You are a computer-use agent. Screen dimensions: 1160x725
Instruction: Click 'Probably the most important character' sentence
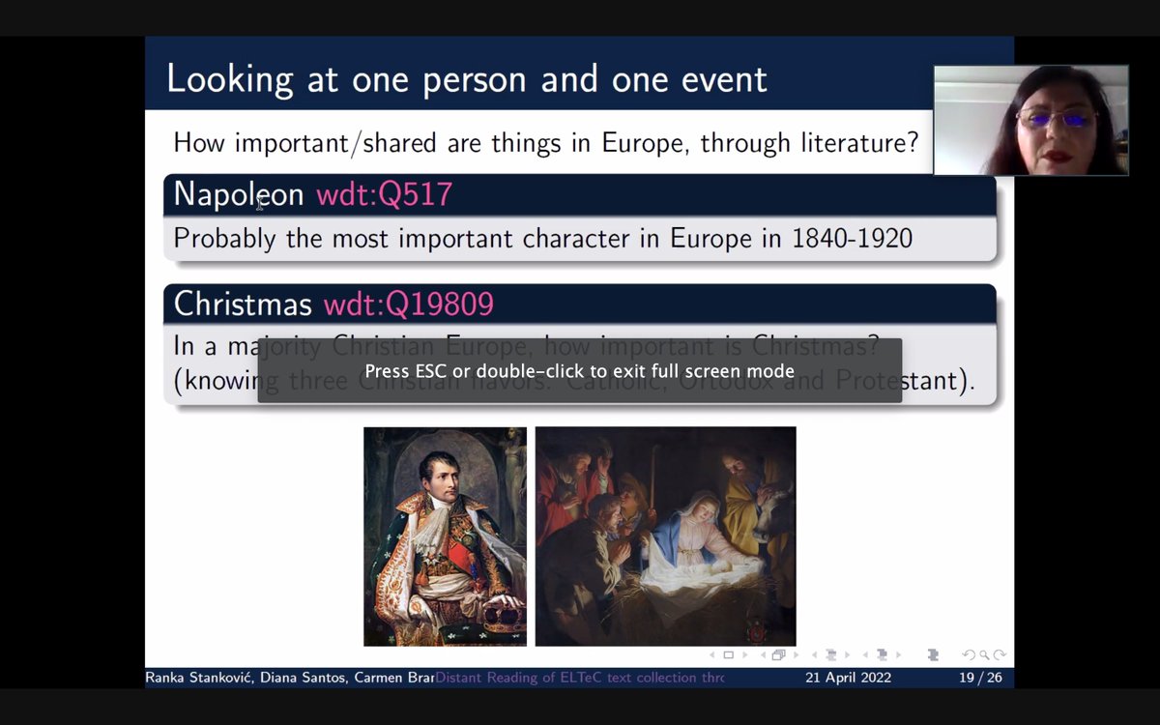tap(542, 238)
